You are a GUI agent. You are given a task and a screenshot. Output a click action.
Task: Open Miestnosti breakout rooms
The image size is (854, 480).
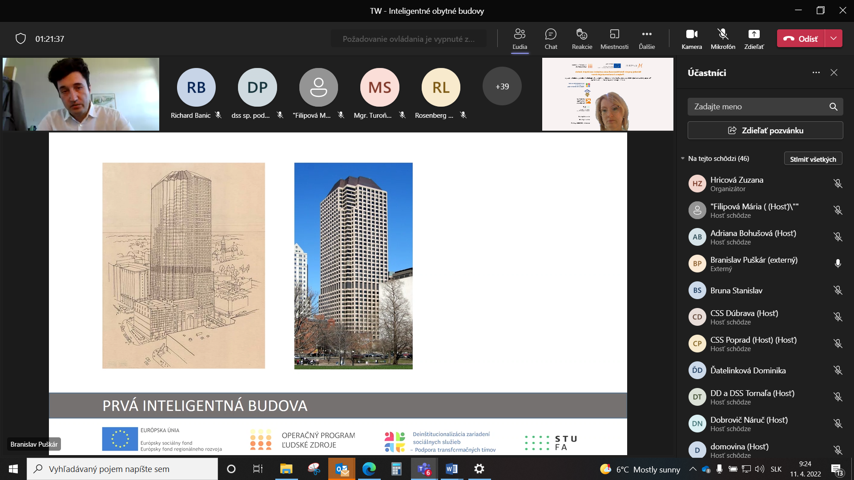614,39
